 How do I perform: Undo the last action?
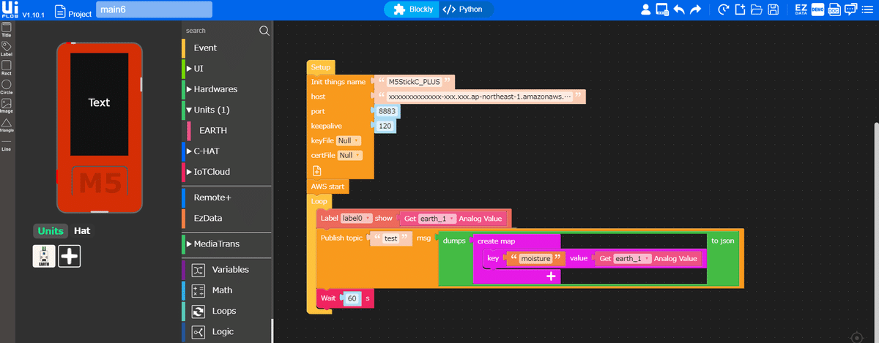tap(679, 10)
